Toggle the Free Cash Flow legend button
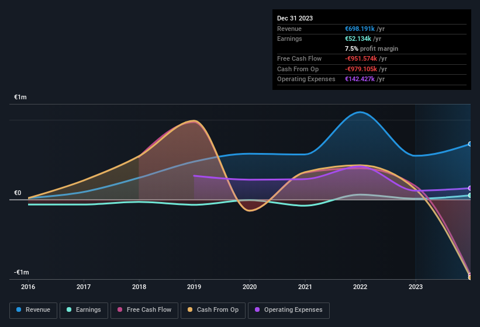The width and height of the screenshot is (480, 327). coord(144,311)
